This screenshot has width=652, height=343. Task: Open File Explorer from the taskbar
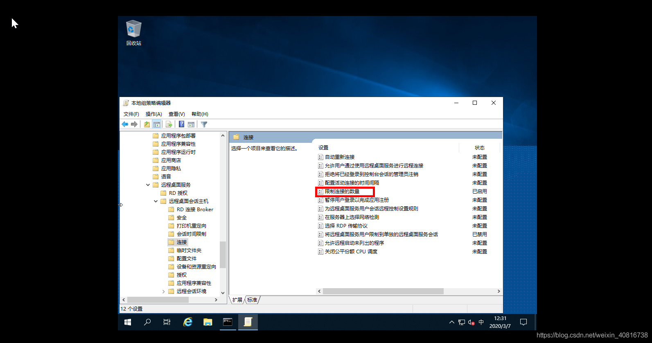pyautogui.click(x=208, y=322)
